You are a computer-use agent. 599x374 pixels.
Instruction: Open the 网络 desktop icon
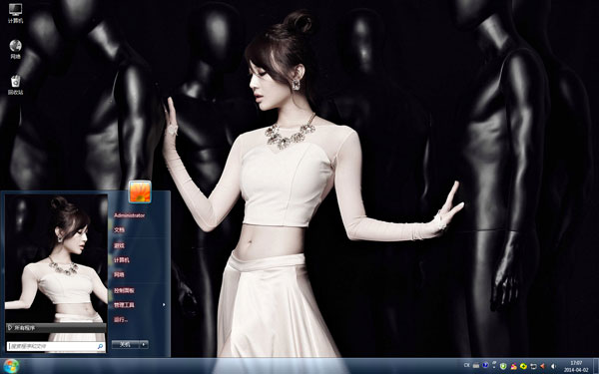point(15,50)
